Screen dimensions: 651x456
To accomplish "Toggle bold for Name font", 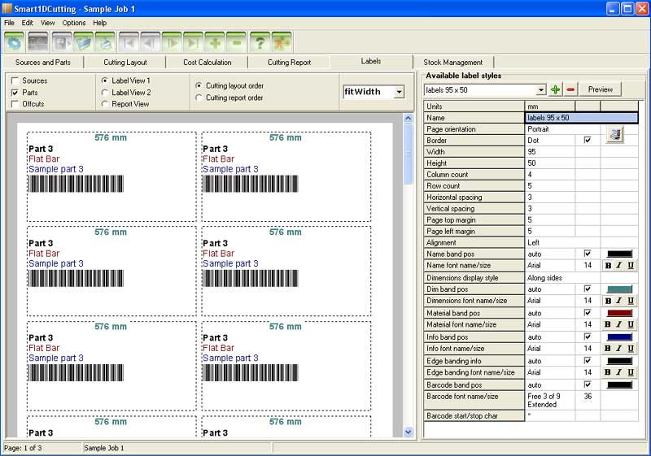I will 608,265.
